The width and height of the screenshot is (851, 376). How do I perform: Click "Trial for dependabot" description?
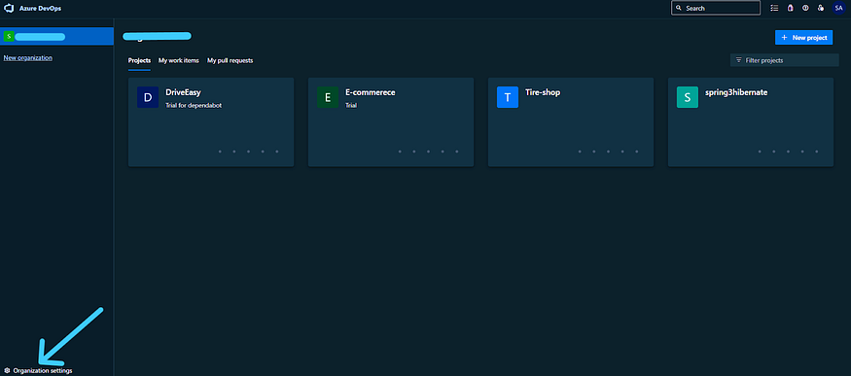pyautogui.click(x=194, y=106)
